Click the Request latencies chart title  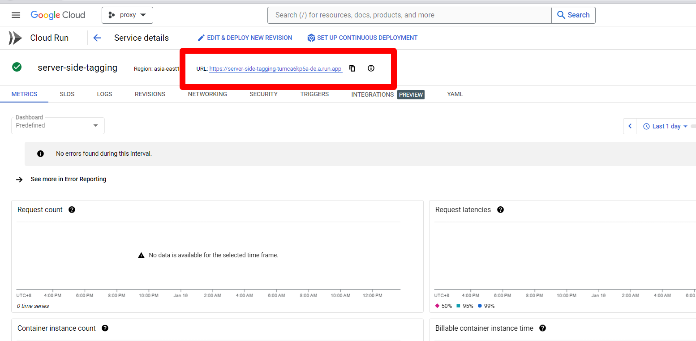463,209
